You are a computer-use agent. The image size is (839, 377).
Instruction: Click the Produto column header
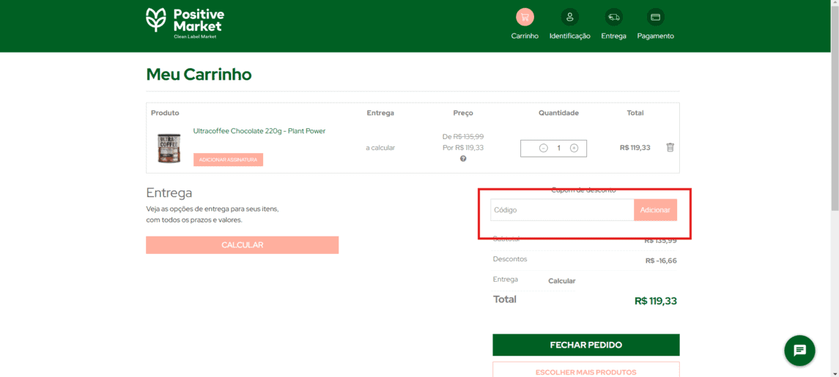tap(165, 113)
